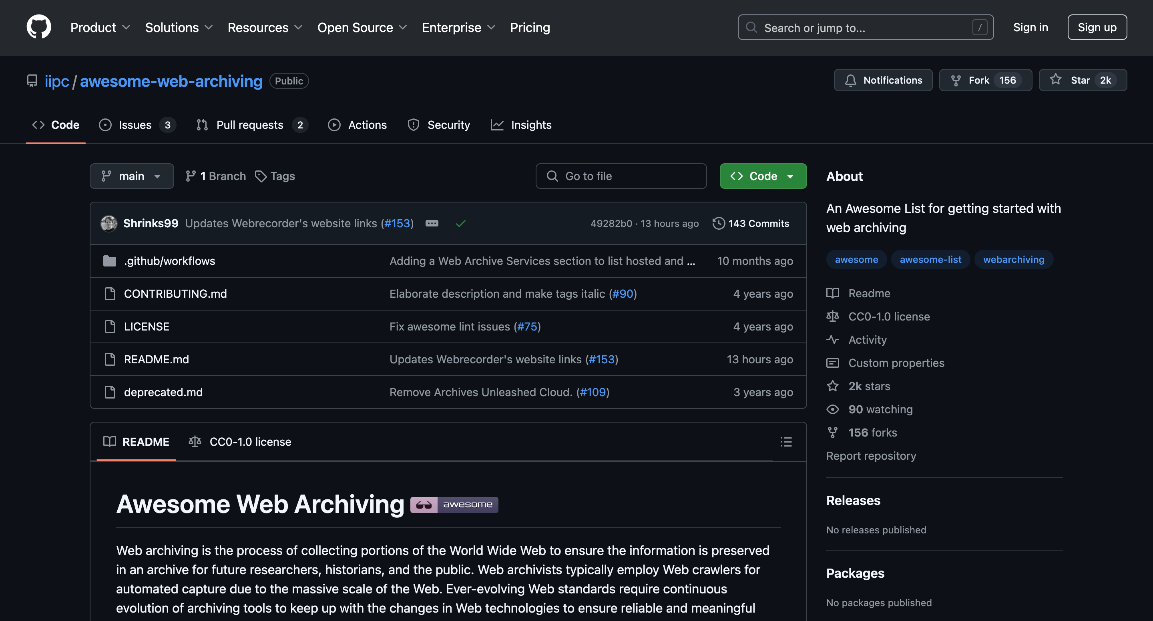Open the README outline list icon
1153x621 pixels.
786,442
